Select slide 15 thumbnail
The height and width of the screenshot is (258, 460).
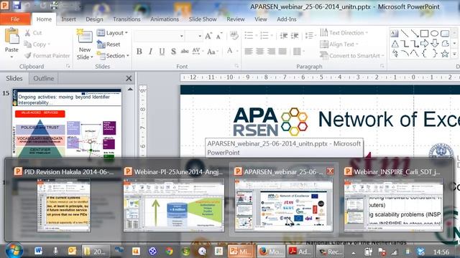pyautogui.click(x=67, y=123)
